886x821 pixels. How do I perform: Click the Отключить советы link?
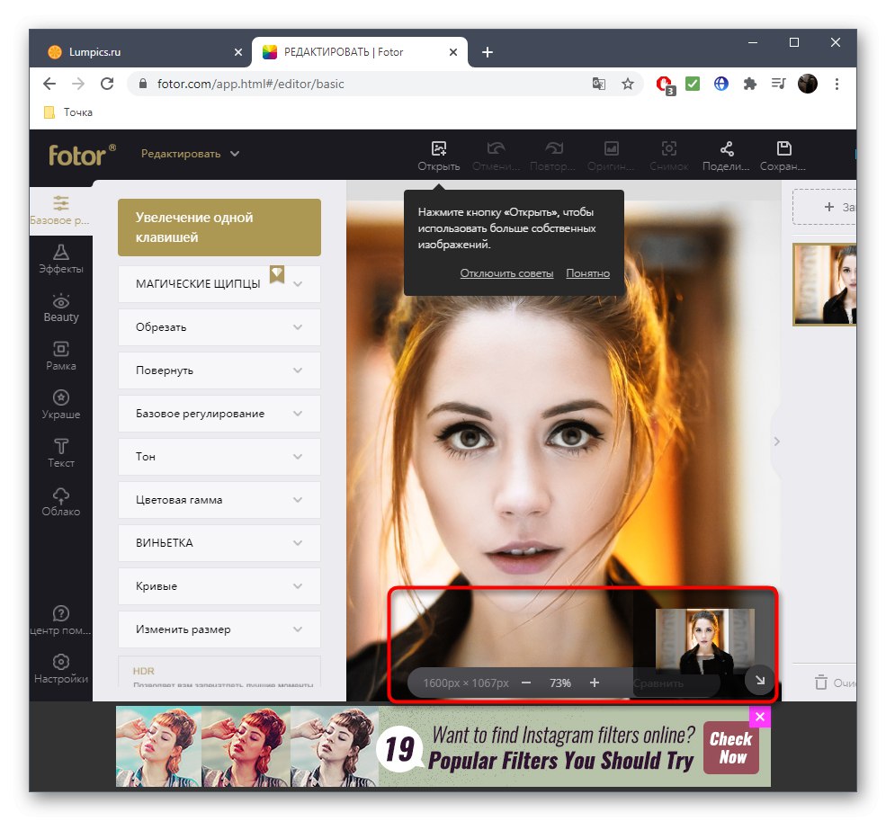506,273
